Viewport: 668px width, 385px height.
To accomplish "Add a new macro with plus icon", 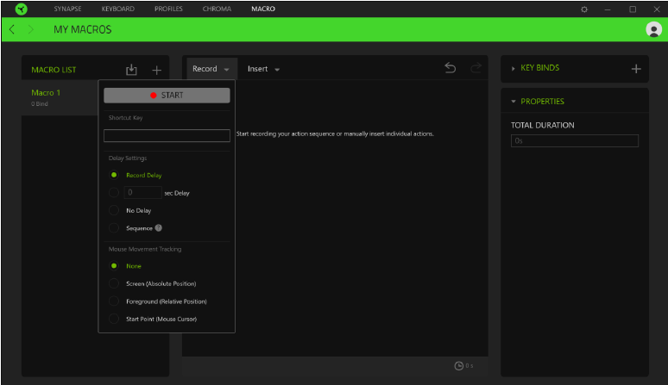I will pyautogui.click(x=157, y=70).
